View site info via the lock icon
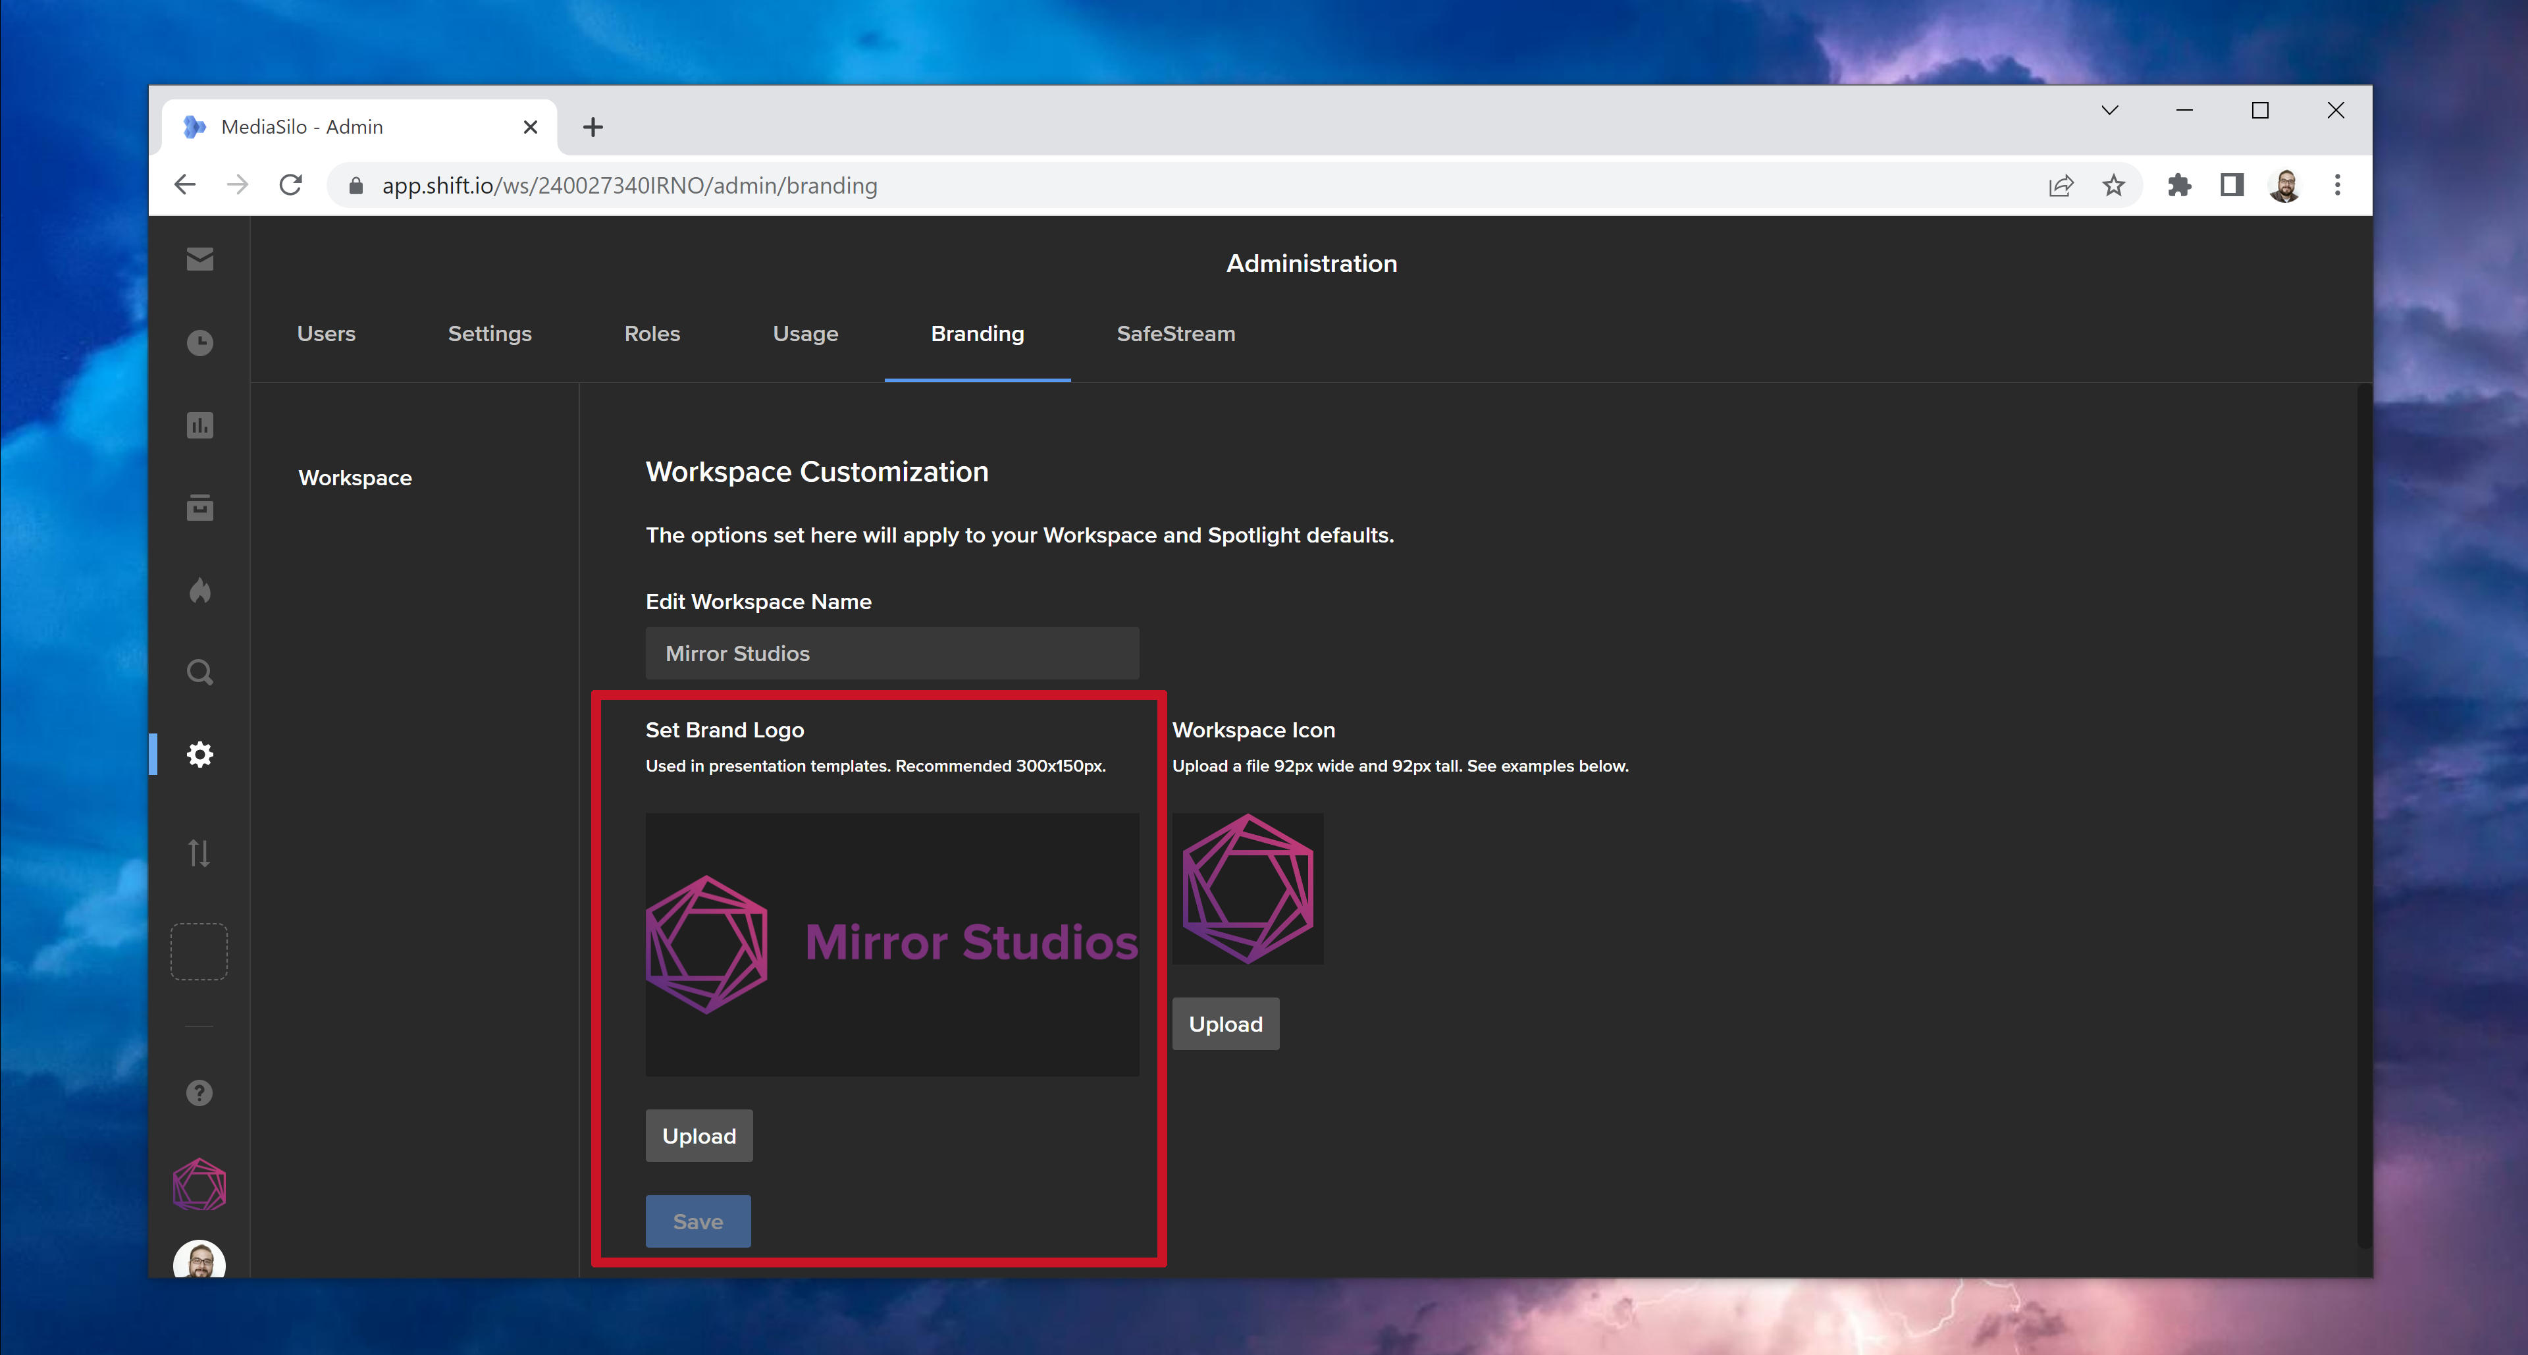The image size is (2528, 1355). [x=356, y=186]
